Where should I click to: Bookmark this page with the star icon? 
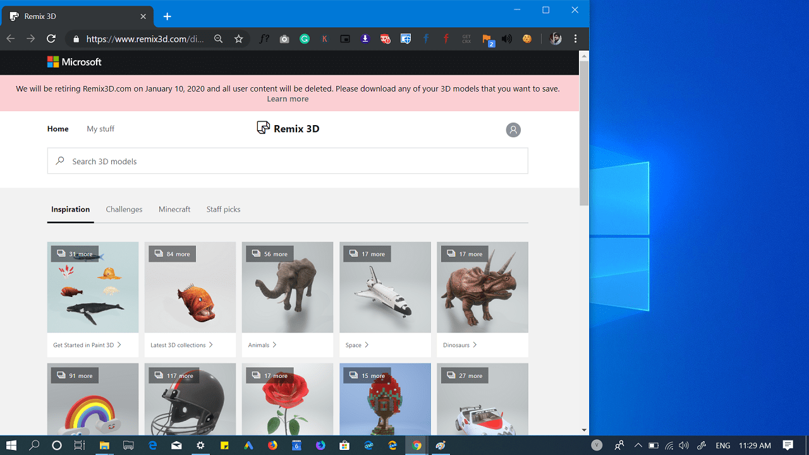[238, 39]
